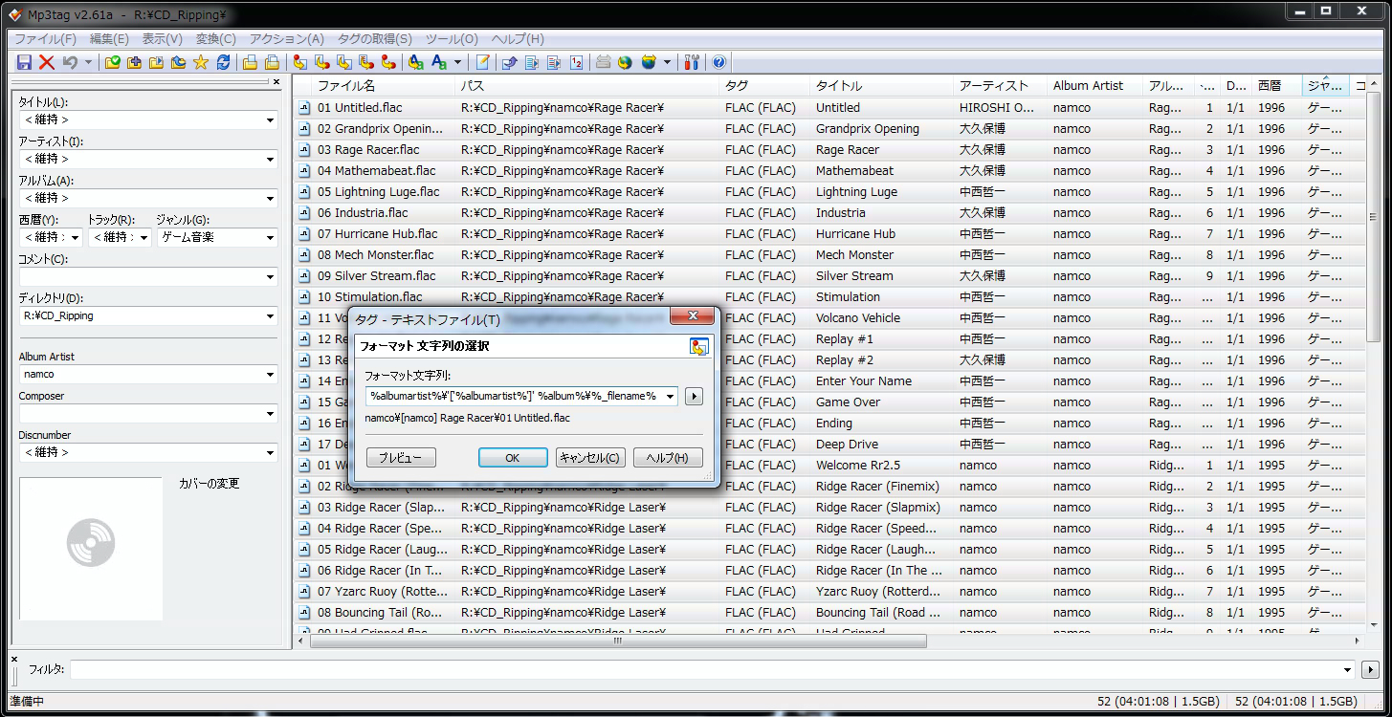Expand the ディレクトリ(D) combo box
This screenshot has width=1392, height=717.
pyautogui.click(x=270, y=315)
